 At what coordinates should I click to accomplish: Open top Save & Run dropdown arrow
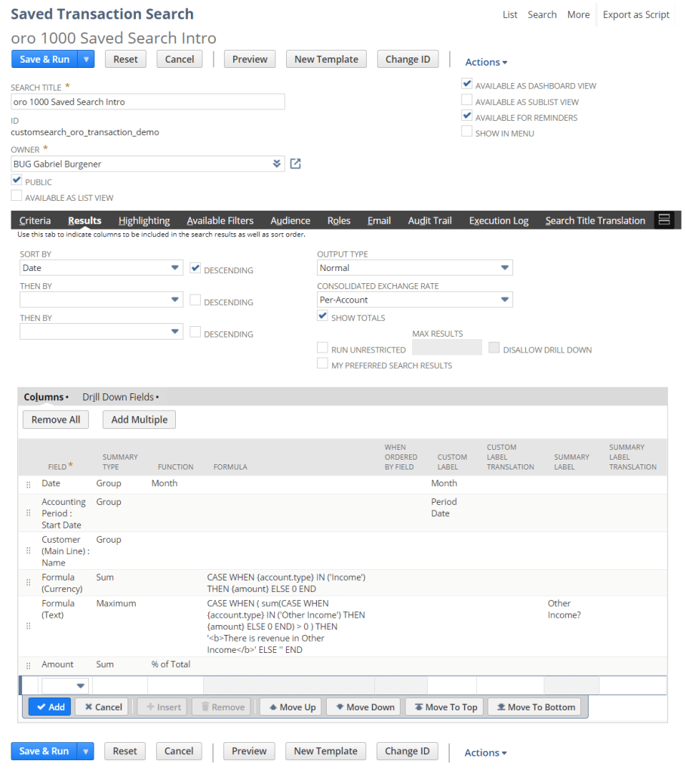point(86,59)
